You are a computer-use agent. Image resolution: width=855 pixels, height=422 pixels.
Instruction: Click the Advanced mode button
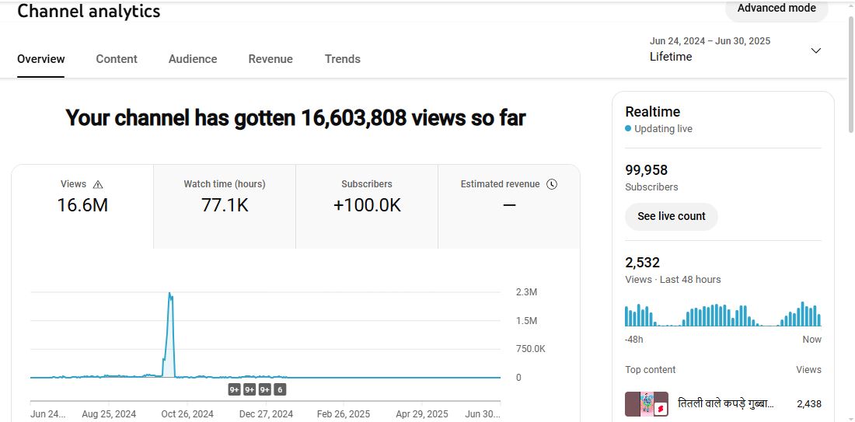776,9
